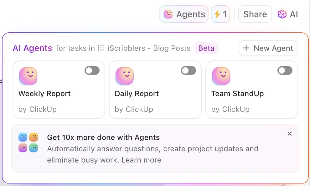Open the Team StandUp agent card title

click(237, 94)
